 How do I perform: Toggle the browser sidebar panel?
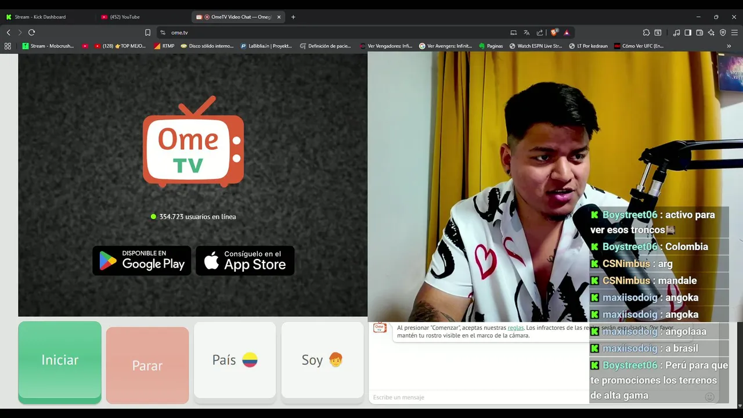pyautogui.click(x=688, y=33)
